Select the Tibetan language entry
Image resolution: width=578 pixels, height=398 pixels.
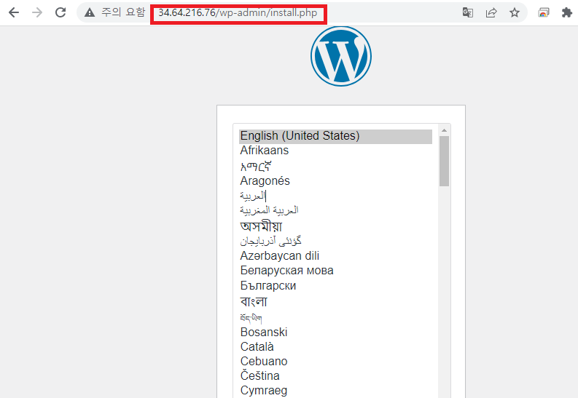(x=335, y=317)
